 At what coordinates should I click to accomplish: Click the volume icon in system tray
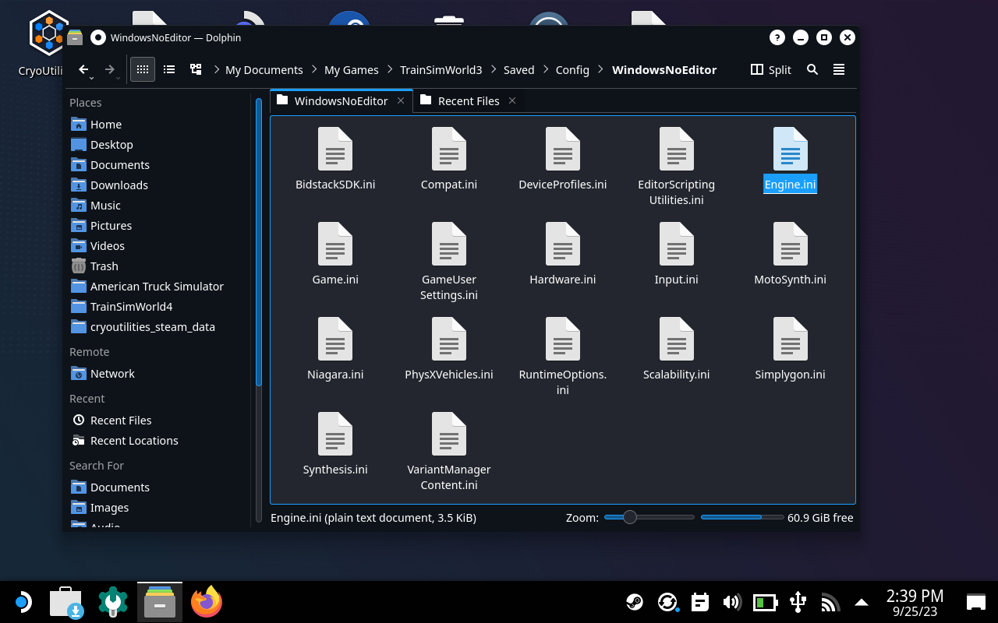coord(731,602)
